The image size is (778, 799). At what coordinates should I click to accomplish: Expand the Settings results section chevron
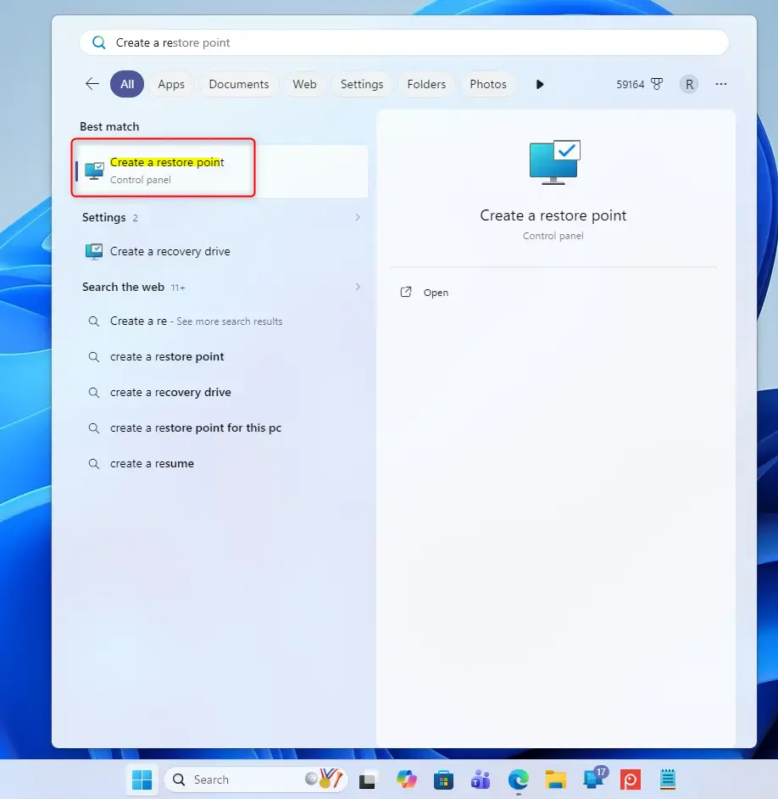point(358,218)
